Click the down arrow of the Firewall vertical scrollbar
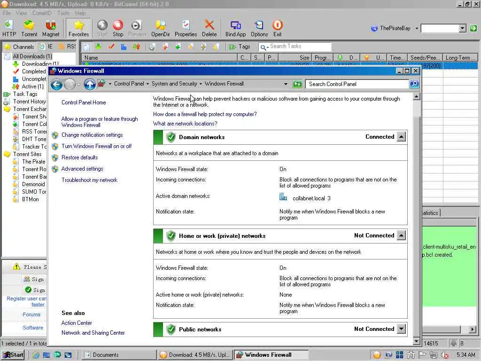This screenshot has height=361, width=481. 416,341
